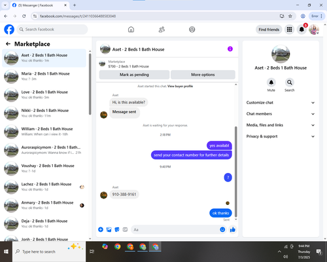Click the chat message scrollbar
327x262 pixels.
coord(235,172)
